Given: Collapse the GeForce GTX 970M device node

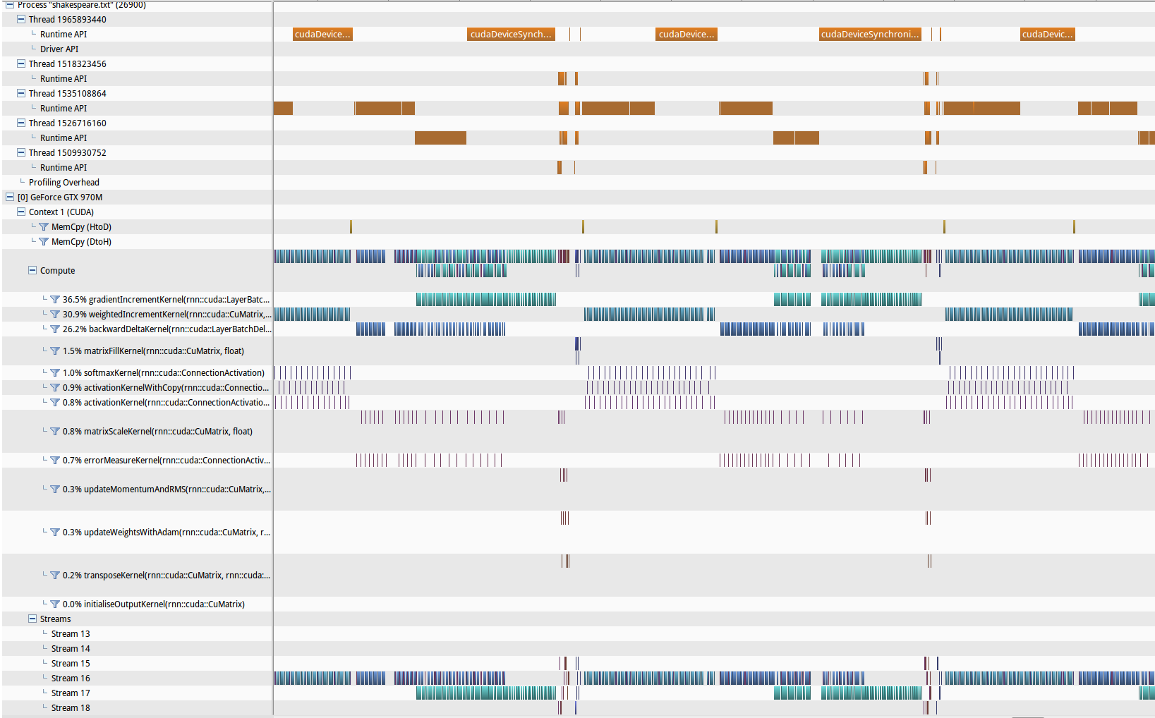Looking at the screenshot, I should point(10,197).
